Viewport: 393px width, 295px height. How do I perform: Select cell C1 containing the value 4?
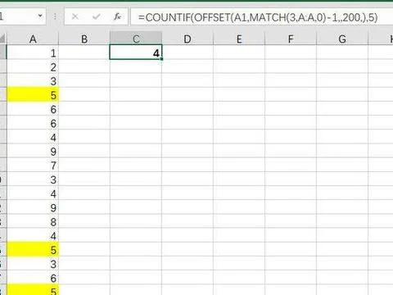tap(136, 52)
